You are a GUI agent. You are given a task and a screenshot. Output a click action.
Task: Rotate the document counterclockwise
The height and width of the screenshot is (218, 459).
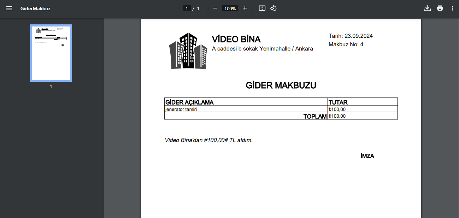click(x=273, y=8)
